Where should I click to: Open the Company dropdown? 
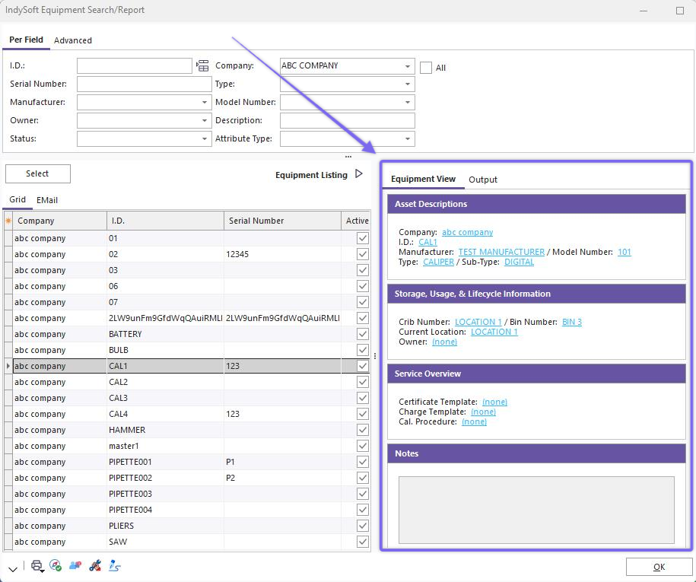[x=408, y=66]
